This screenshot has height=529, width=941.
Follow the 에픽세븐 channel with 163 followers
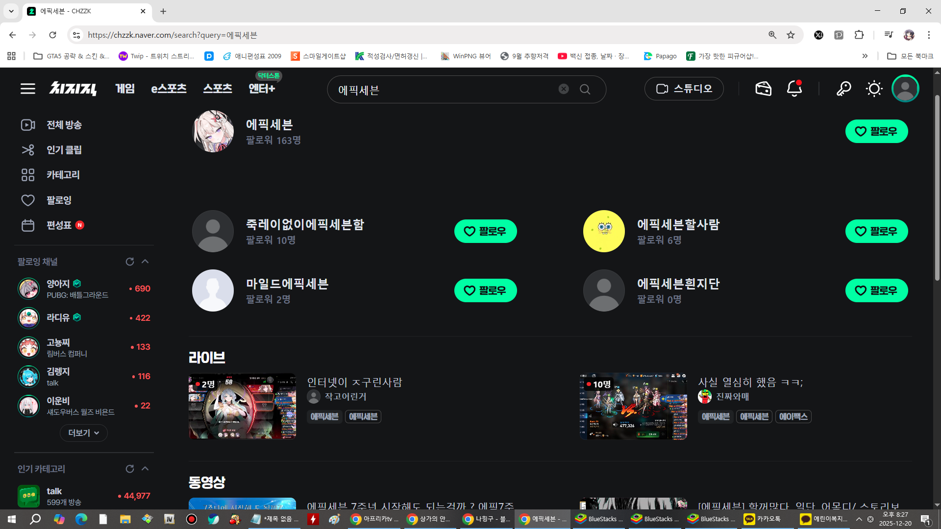pos(876,131)
